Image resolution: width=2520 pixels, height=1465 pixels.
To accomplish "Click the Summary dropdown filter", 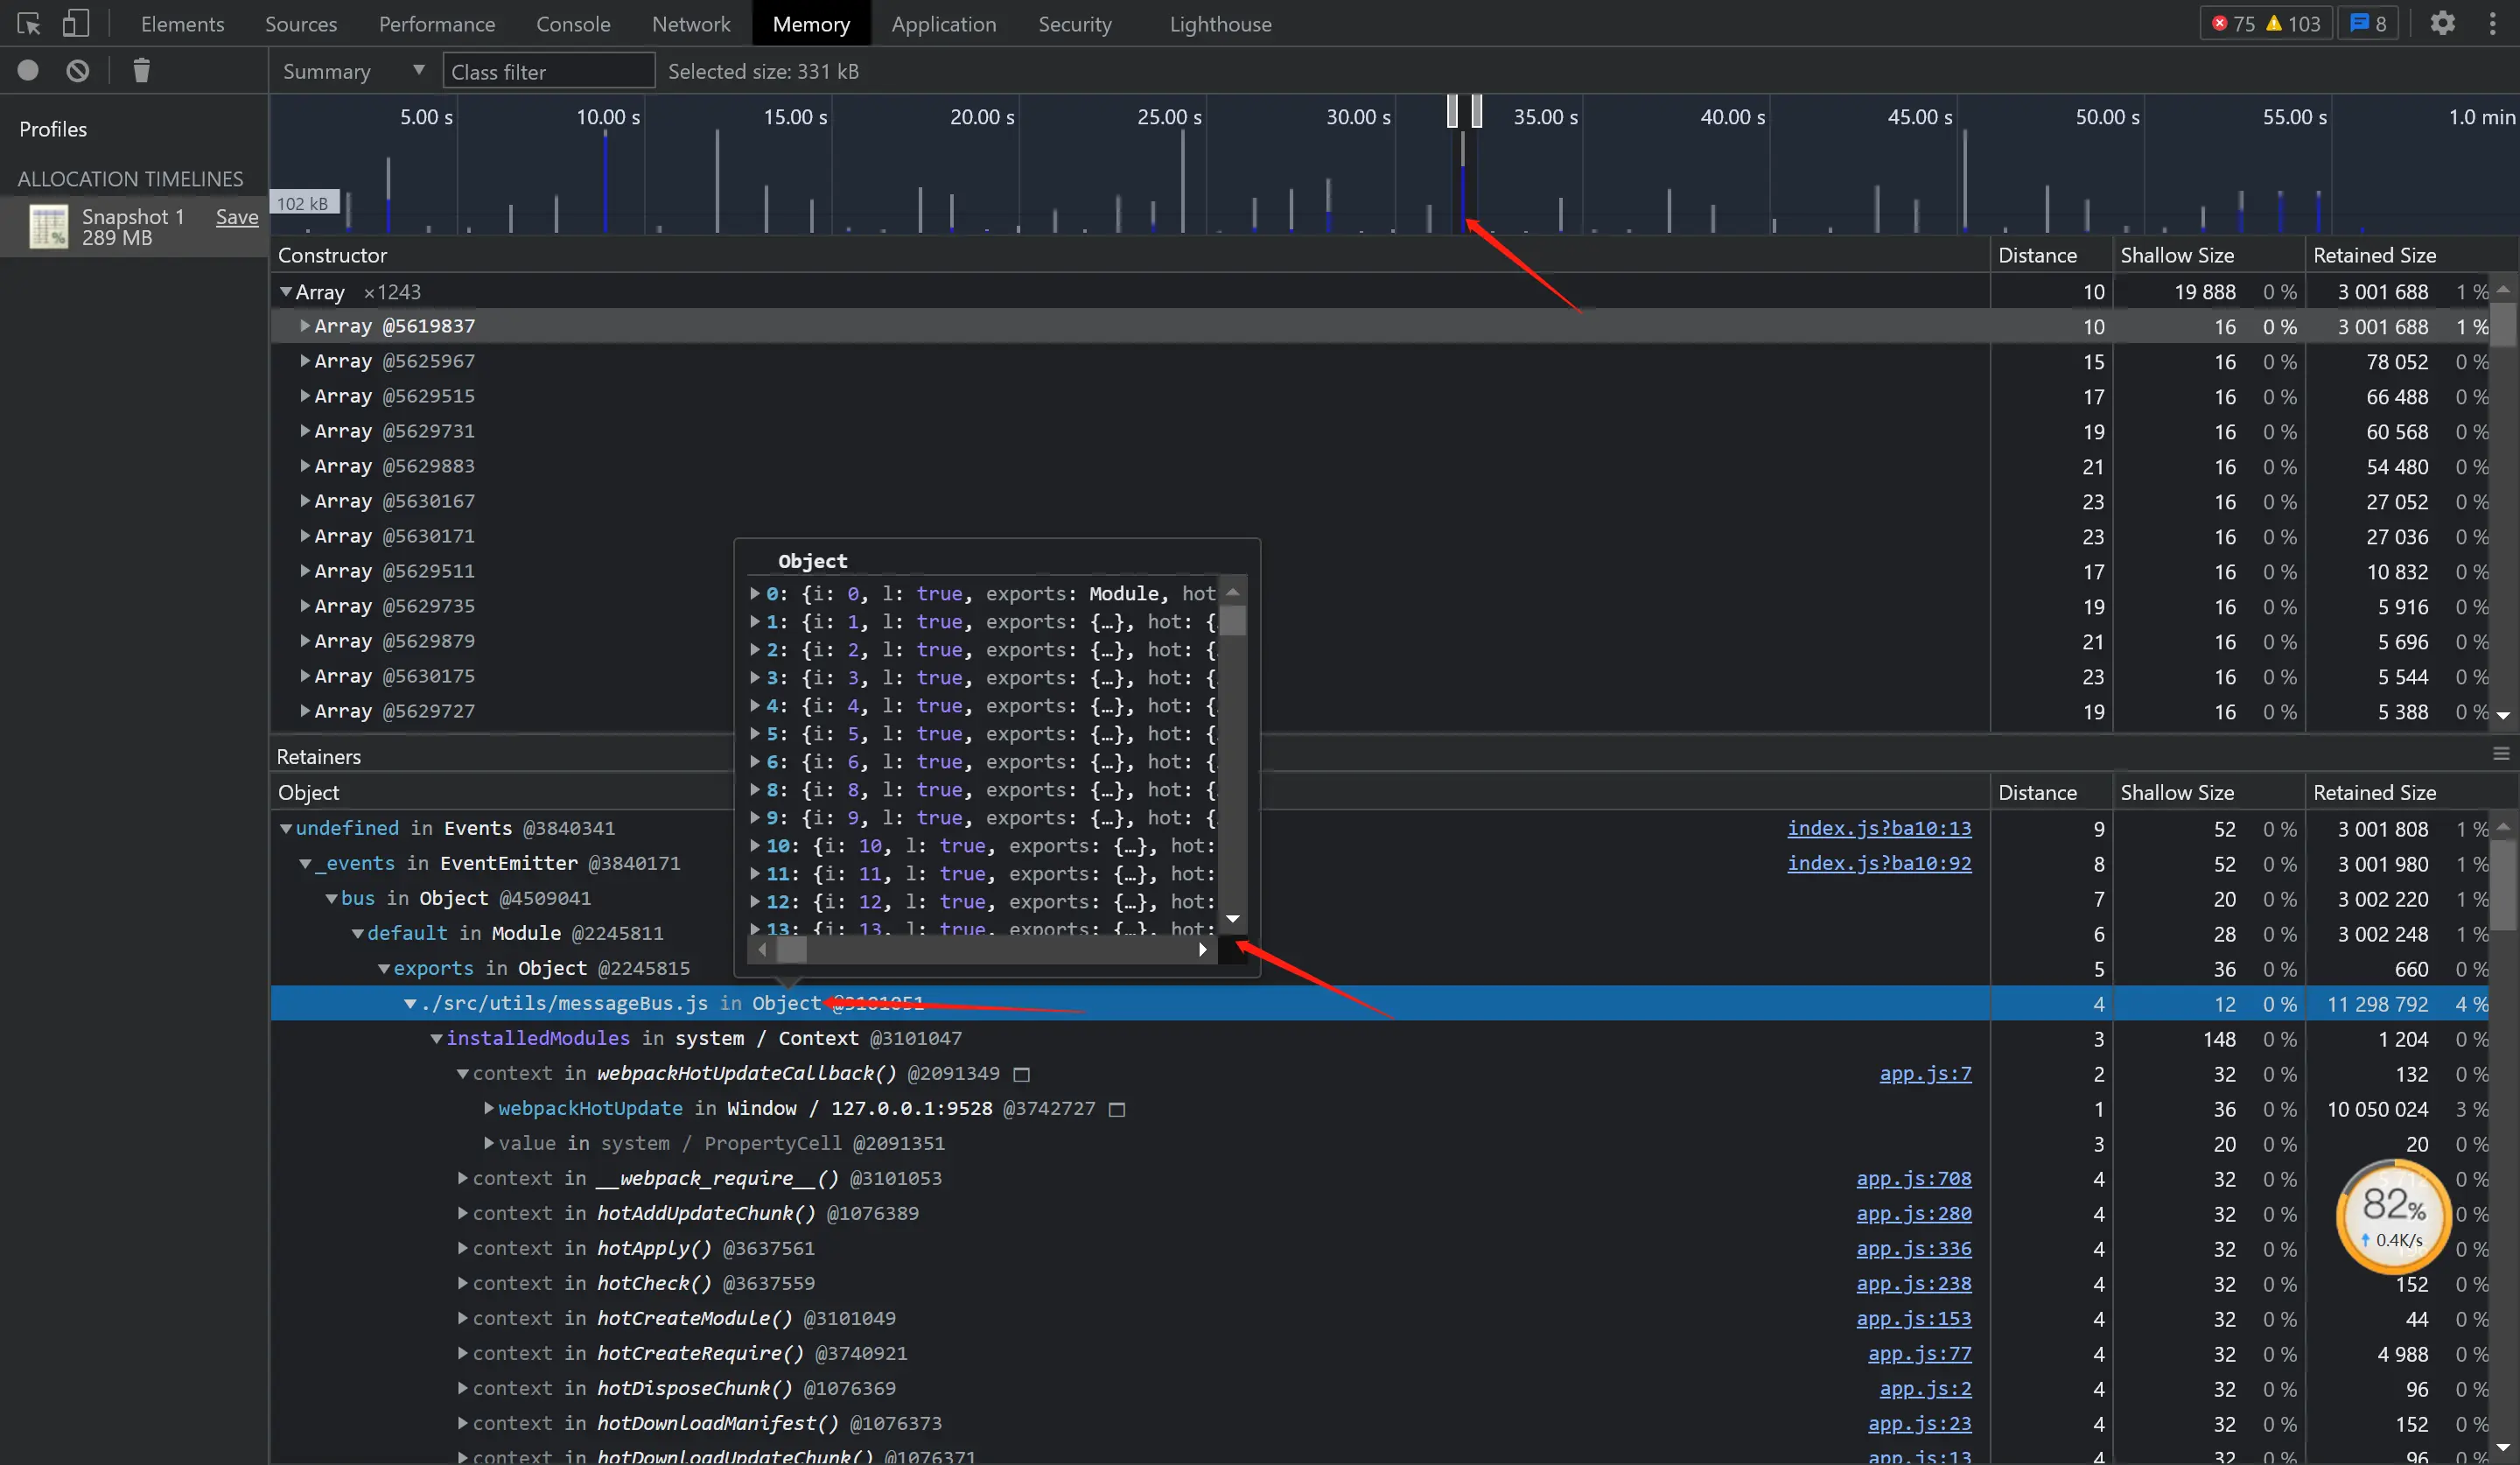I will (x=348, y=70).
